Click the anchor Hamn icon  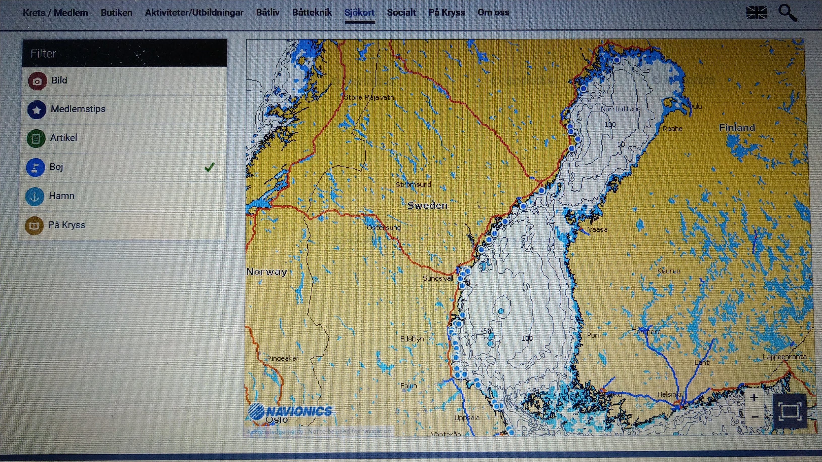tap(35, 197)
